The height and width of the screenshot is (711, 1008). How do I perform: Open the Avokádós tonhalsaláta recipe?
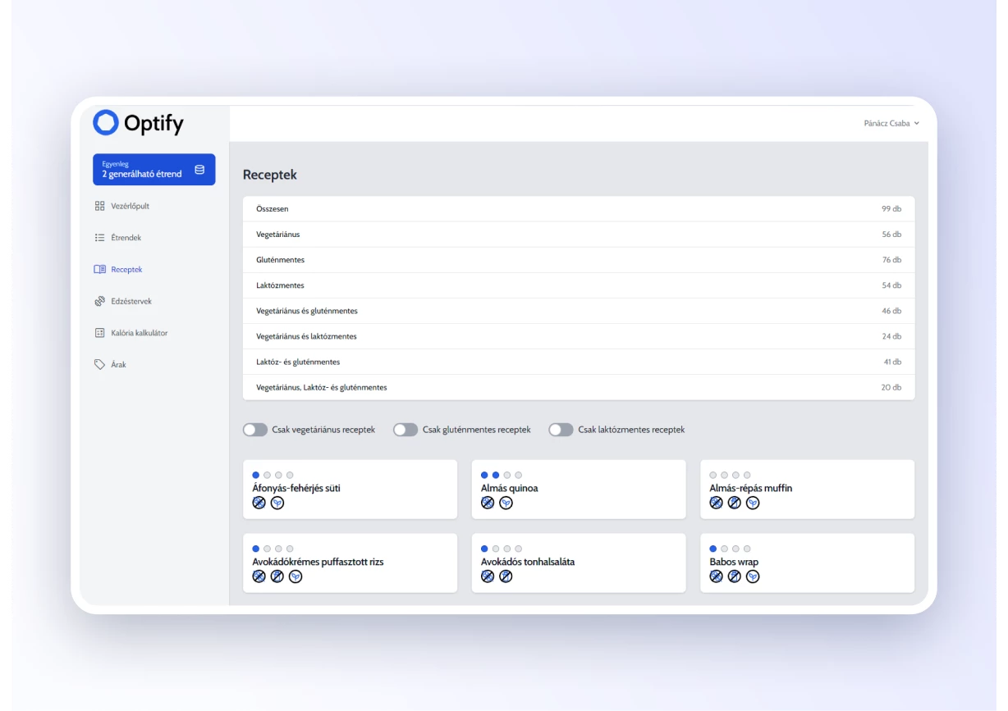click(579, 563)
